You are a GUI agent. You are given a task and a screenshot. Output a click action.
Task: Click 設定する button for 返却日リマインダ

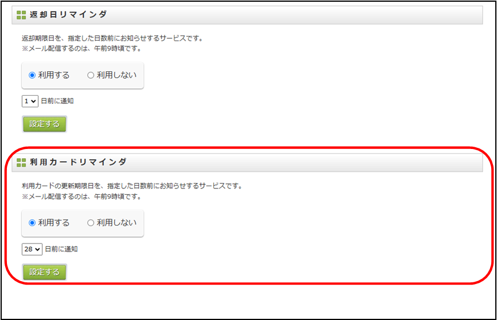[45, 124]
